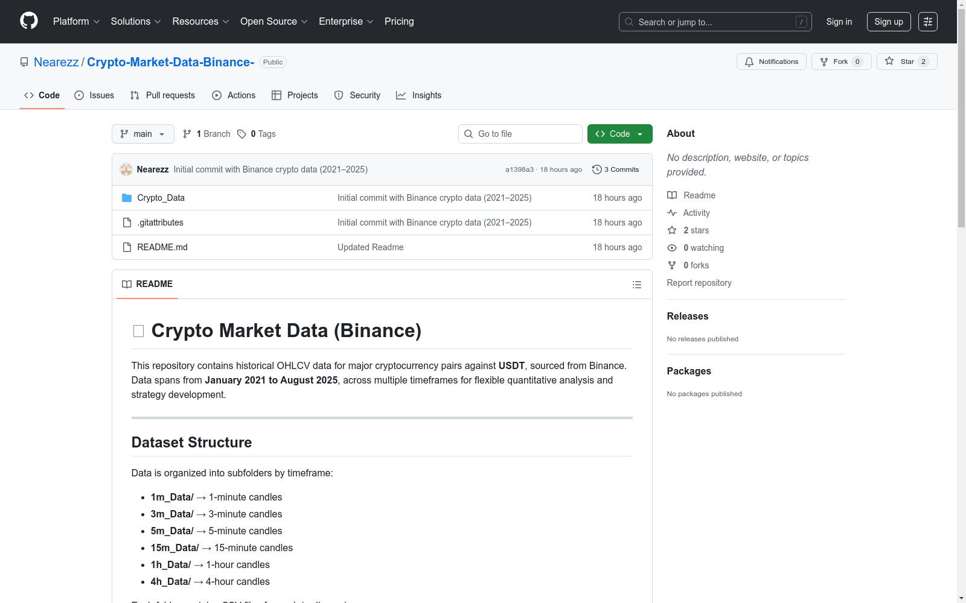Click the Sign in link
This screenshot has width=966, height=603.
coord(839,22)
